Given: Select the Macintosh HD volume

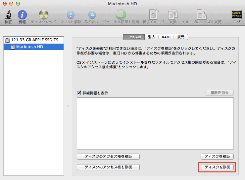Looking at the screenshot, I should 33,47.
